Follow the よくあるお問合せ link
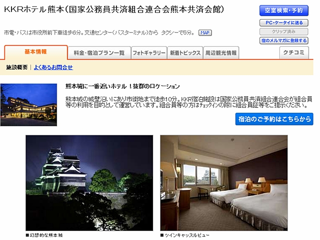Screen dimensions: 320x240 (x=53, y=67)
